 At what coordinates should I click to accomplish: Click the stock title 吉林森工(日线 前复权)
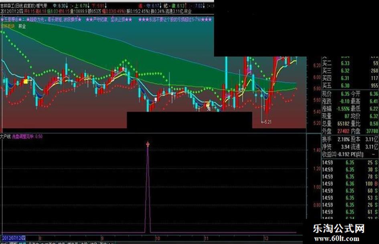click(x=17, y=6)
